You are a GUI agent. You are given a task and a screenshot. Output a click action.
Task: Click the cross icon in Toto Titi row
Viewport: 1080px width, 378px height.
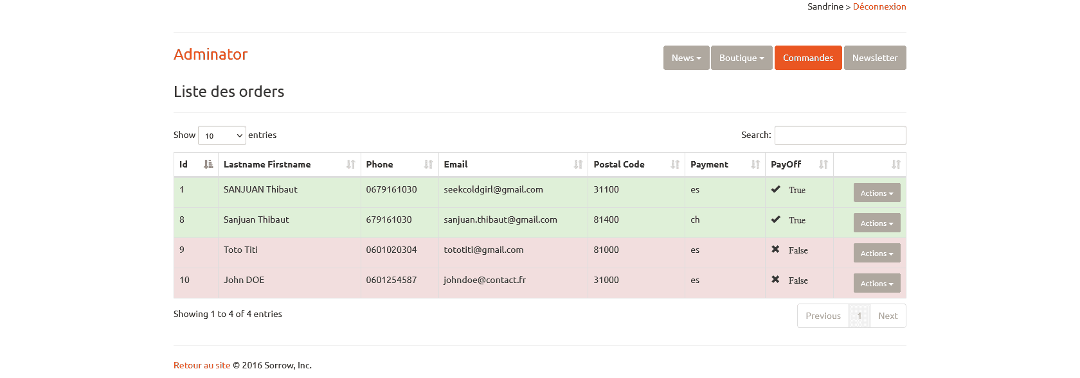point(775,249)
